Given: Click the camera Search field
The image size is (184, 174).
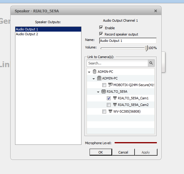Looking at the screenshot, I should click(x=117, y=63).
